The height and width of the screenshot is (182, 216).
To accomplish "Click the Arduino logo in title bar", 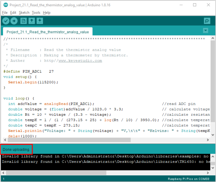I will click(x=6, y=5).
